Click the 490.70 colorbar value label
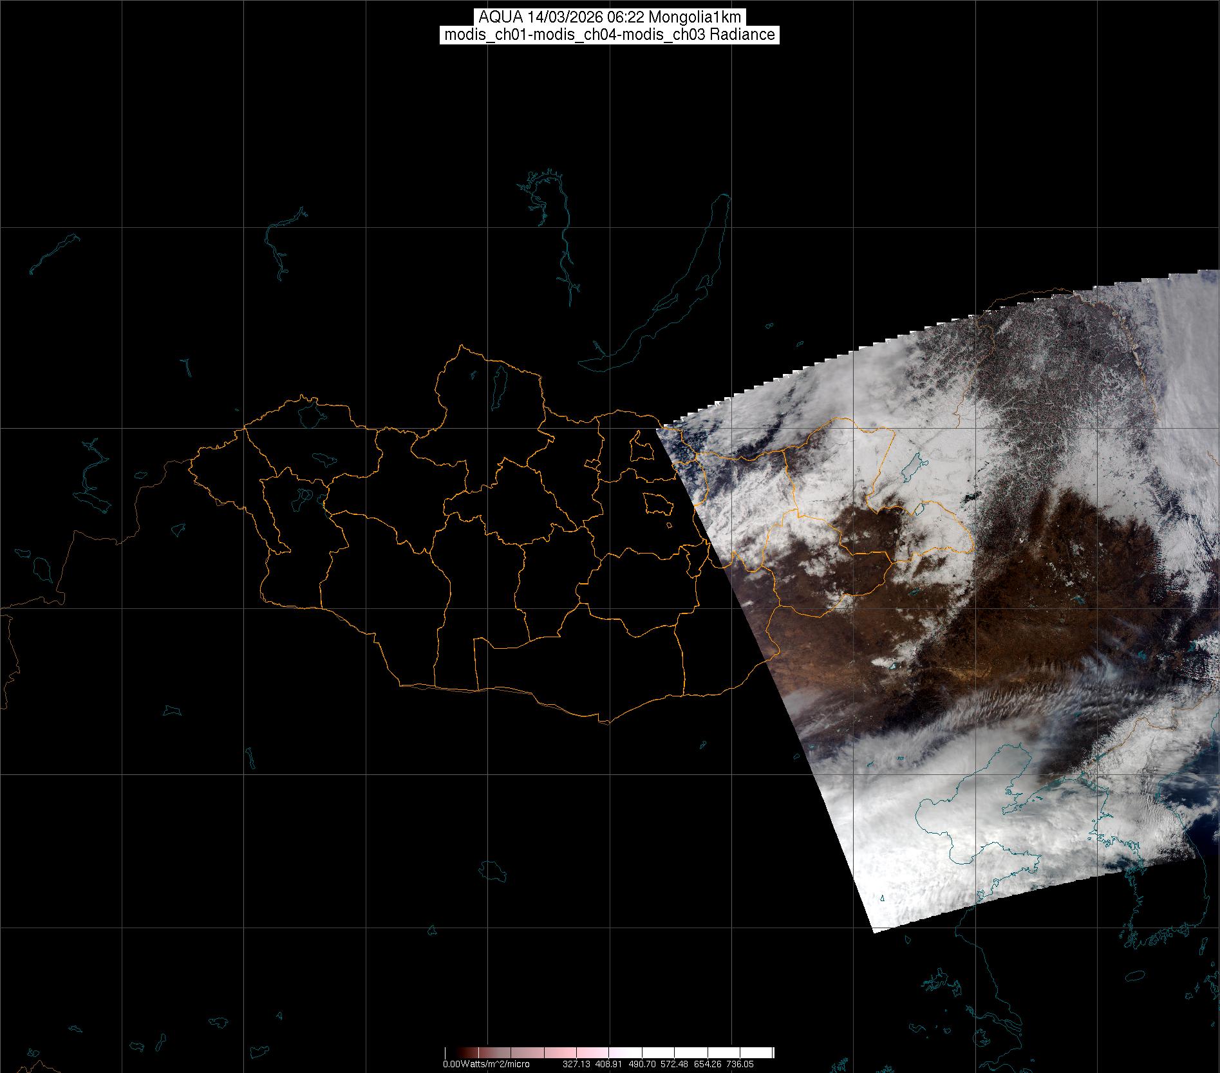 tap(642, 1065)
